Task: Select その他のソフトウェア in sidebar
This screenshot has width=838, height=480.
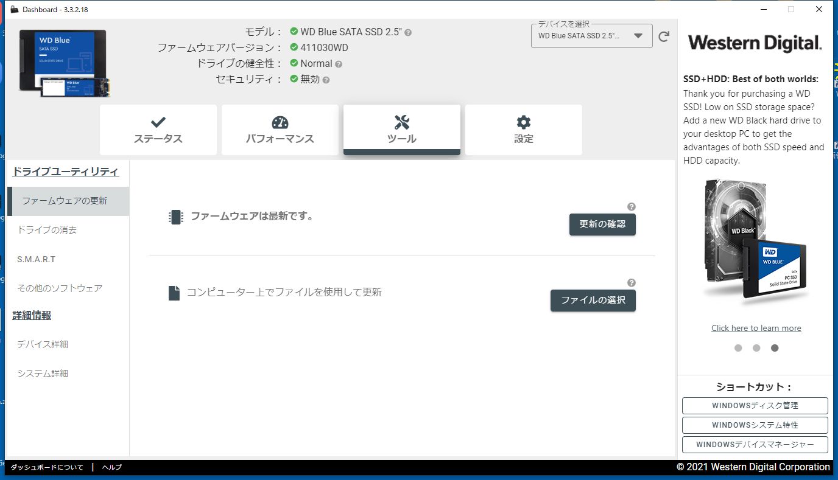Action: click(68, 288)
